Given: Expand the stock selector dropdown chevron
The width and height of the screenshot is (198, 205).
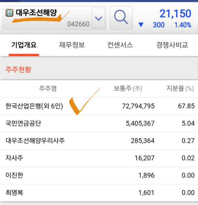Looking at the screenshot, I should (x=98, y=18).
